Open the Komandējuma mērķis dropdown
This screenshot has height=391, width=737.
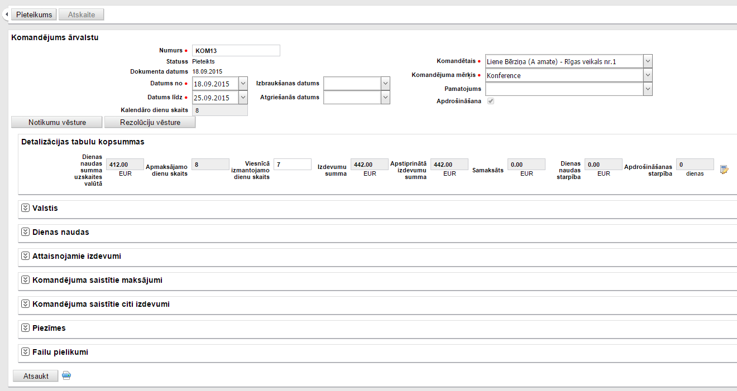click(x=647, y=75)
